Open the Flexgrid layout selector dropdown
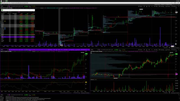Viewport: 180px width, 101px height. click(163, 4)
